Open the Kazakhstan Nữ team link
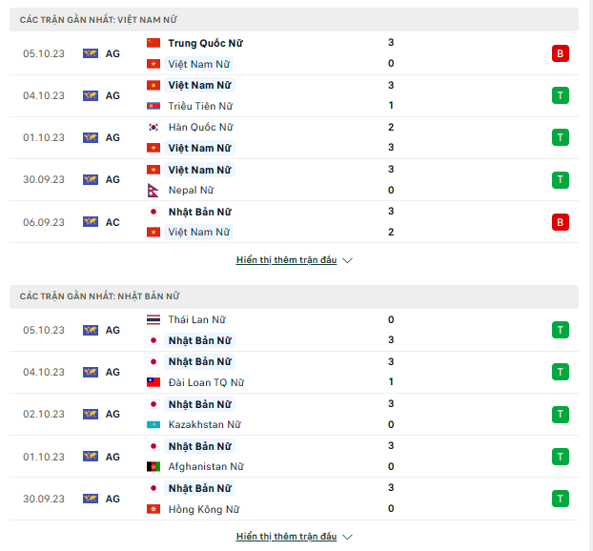 pyautogui.click(x=204, y=424)
